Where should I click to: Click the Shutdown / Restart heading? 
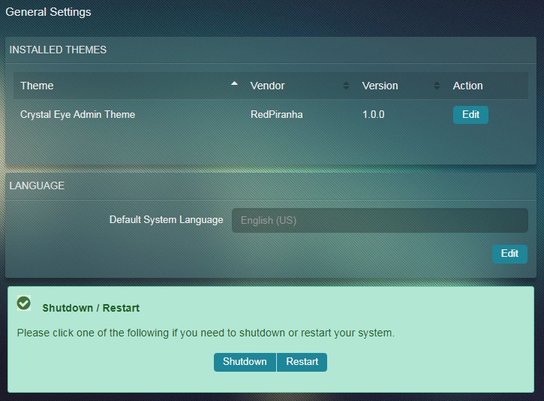91,308
